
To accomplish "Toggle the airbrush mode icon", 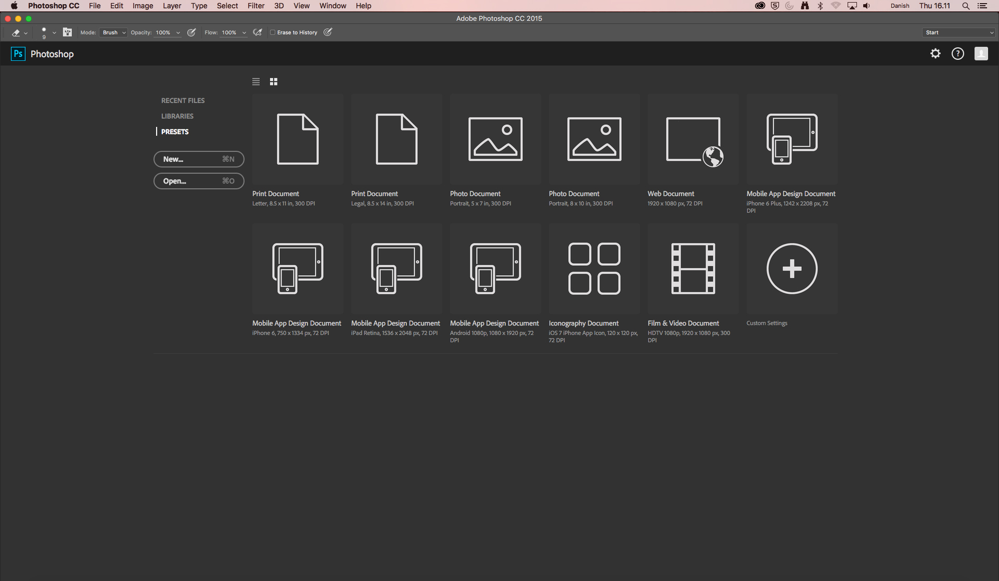I will 257,32.
